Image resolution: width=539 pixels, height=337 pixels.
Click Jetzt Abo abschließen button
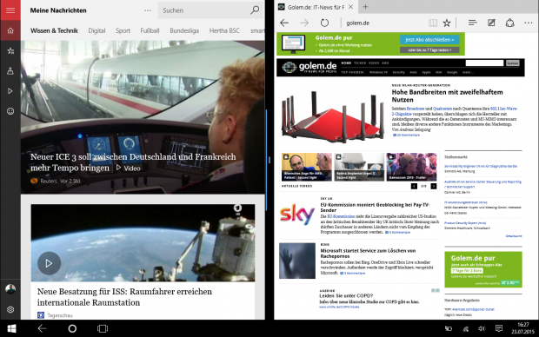point(429,39)
